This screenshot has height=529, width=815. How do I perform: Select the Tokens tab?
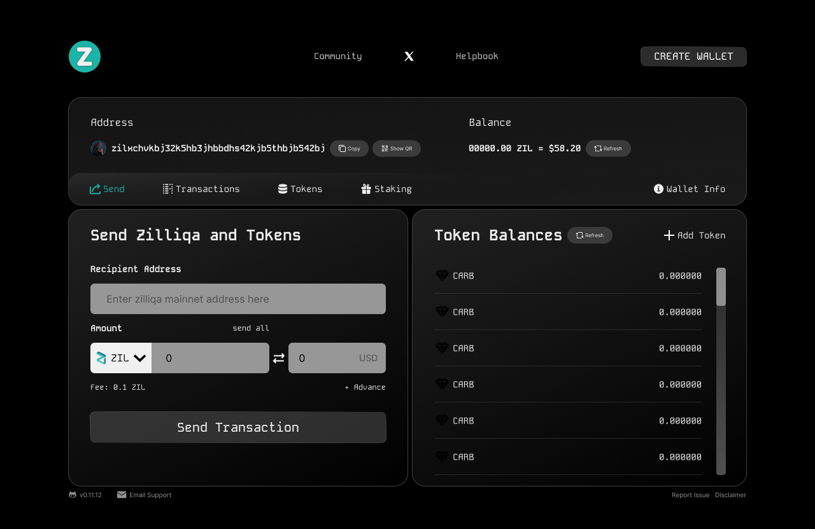300,189
